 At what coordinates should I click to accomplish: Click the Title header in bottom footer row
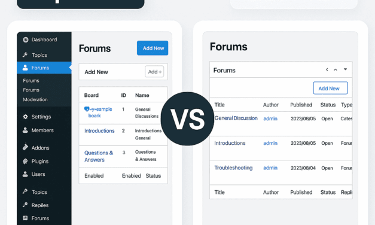click(219, 193)
